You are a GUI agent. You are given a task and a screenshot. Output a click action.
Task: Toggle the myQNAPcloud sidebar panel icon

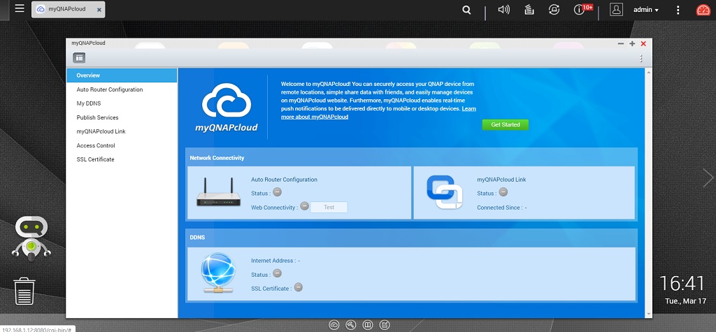79,58
